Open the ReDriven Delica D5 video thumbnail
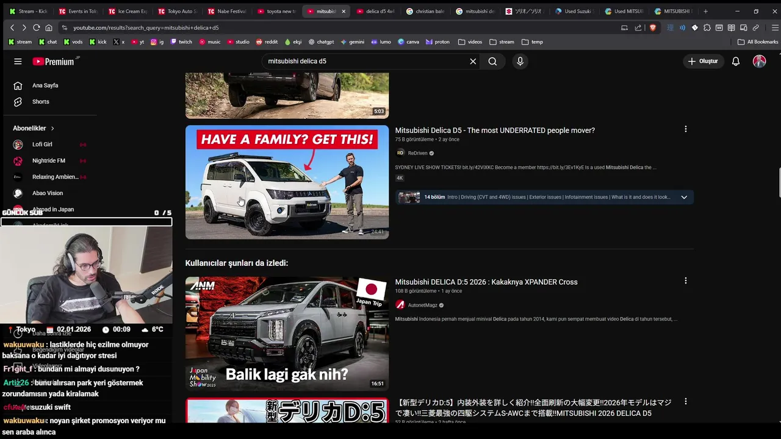This screenshot has height=439, width=781. [287, 182]
